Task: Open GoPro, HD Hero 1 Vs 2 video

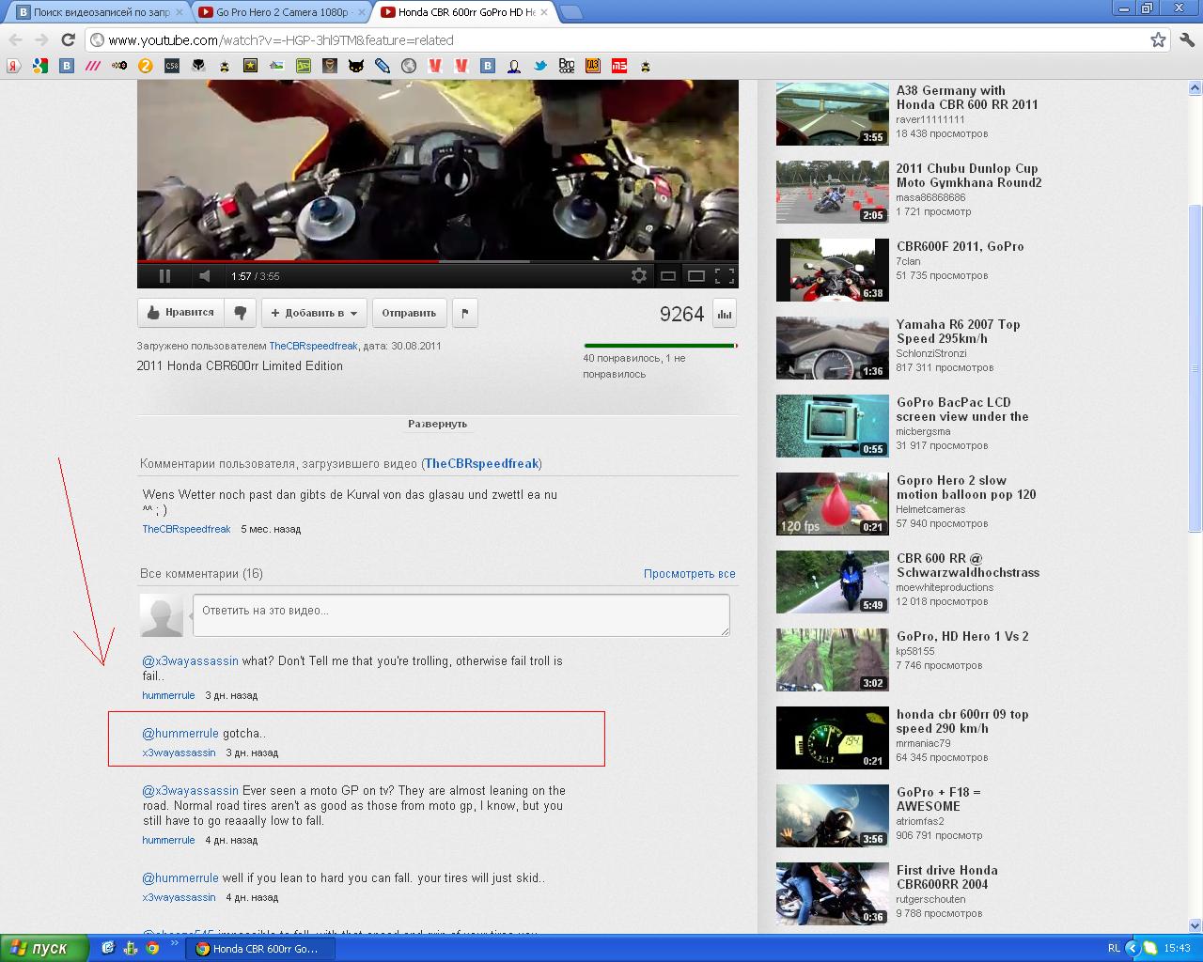Action: pyautogui.click(x=962, y=636)
